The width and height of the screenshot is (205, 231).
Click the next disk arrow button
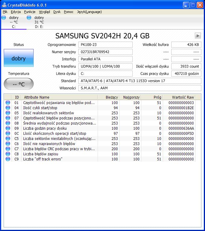pos(198,36)
